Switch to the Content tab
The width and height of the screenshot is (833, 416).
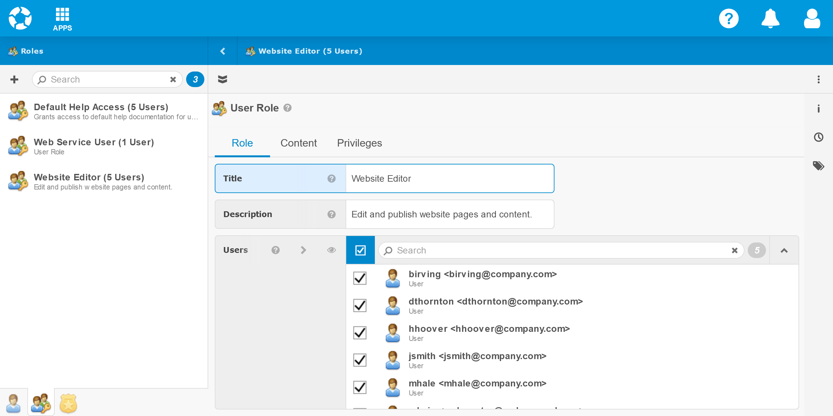(x=298, y=143)
